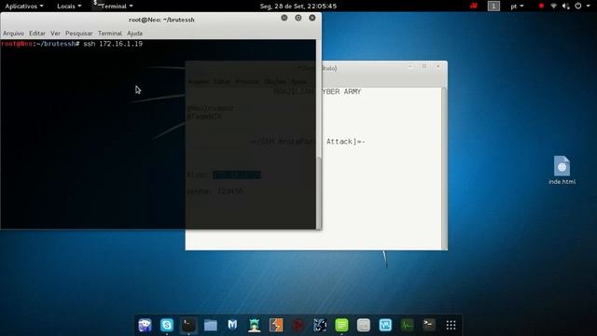Open Ver menu in terminal window
This screenshot has width=597, height=336.
pyautogui.click(x=55, y=34)
